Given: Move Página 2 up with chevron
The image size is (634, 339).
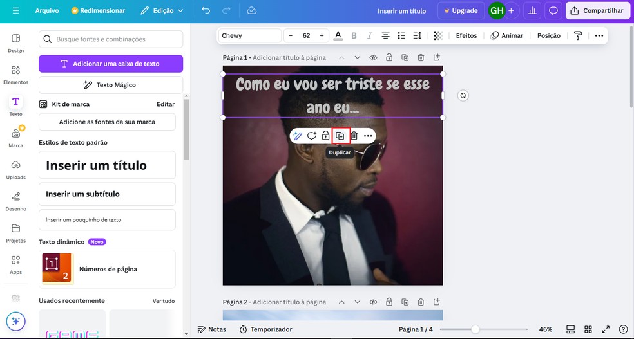Looking at the screenshot, I should click(x=341, y=302).
